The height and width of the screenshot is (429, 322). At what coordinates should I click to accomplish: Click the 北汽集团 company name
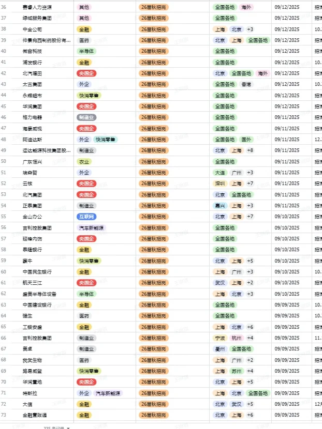[32, 195]
